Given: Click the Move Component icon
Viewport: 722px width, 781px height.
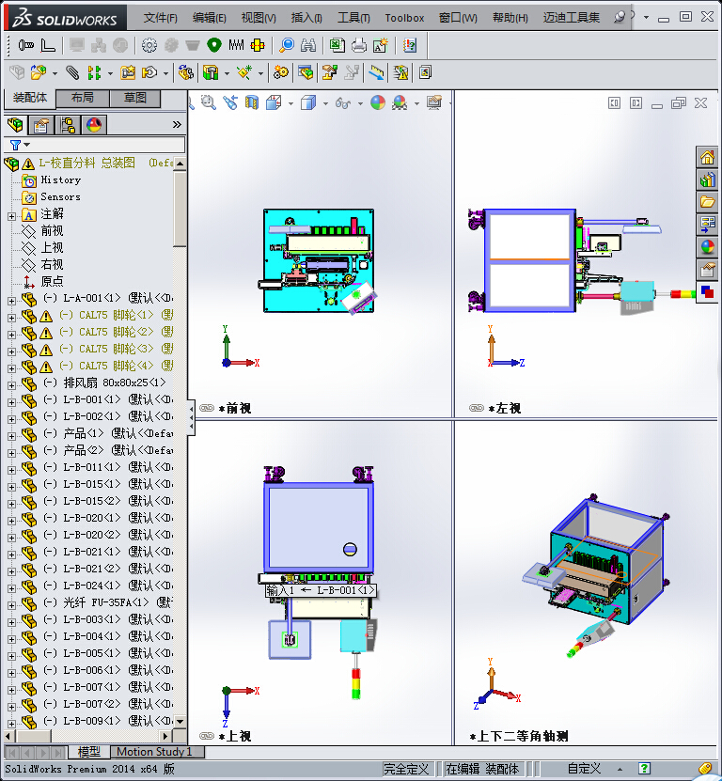Looking at the screenshot, I should 149,72.
